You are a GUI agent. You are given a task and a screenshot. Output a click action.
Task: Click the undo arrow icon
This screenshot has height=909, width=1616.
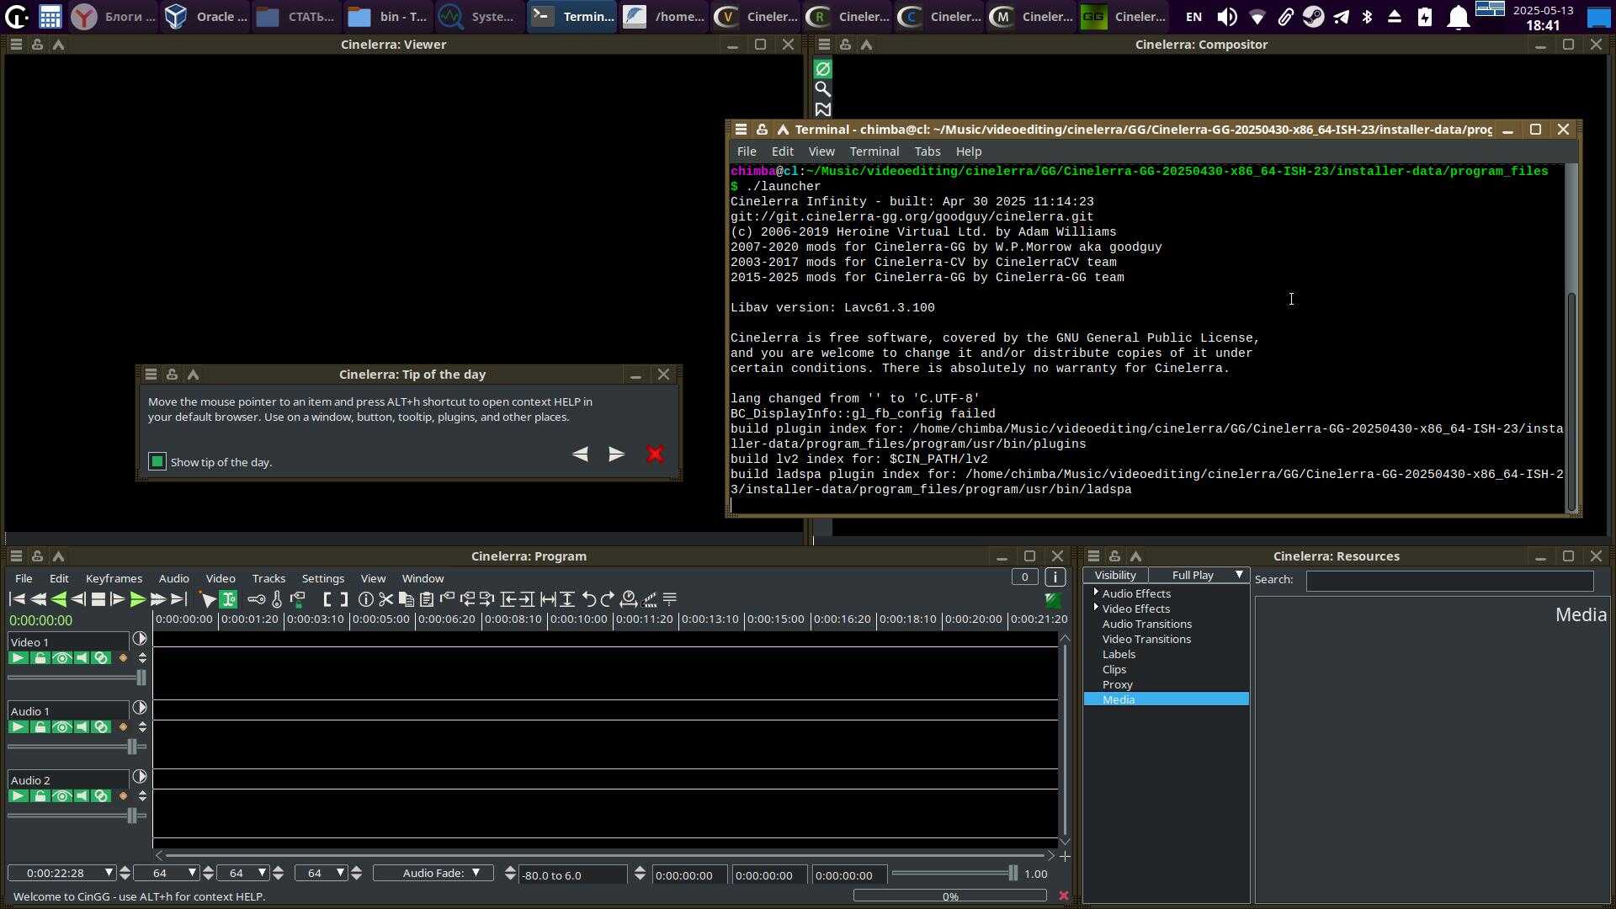pyautogui.click(x=588, y=599)
